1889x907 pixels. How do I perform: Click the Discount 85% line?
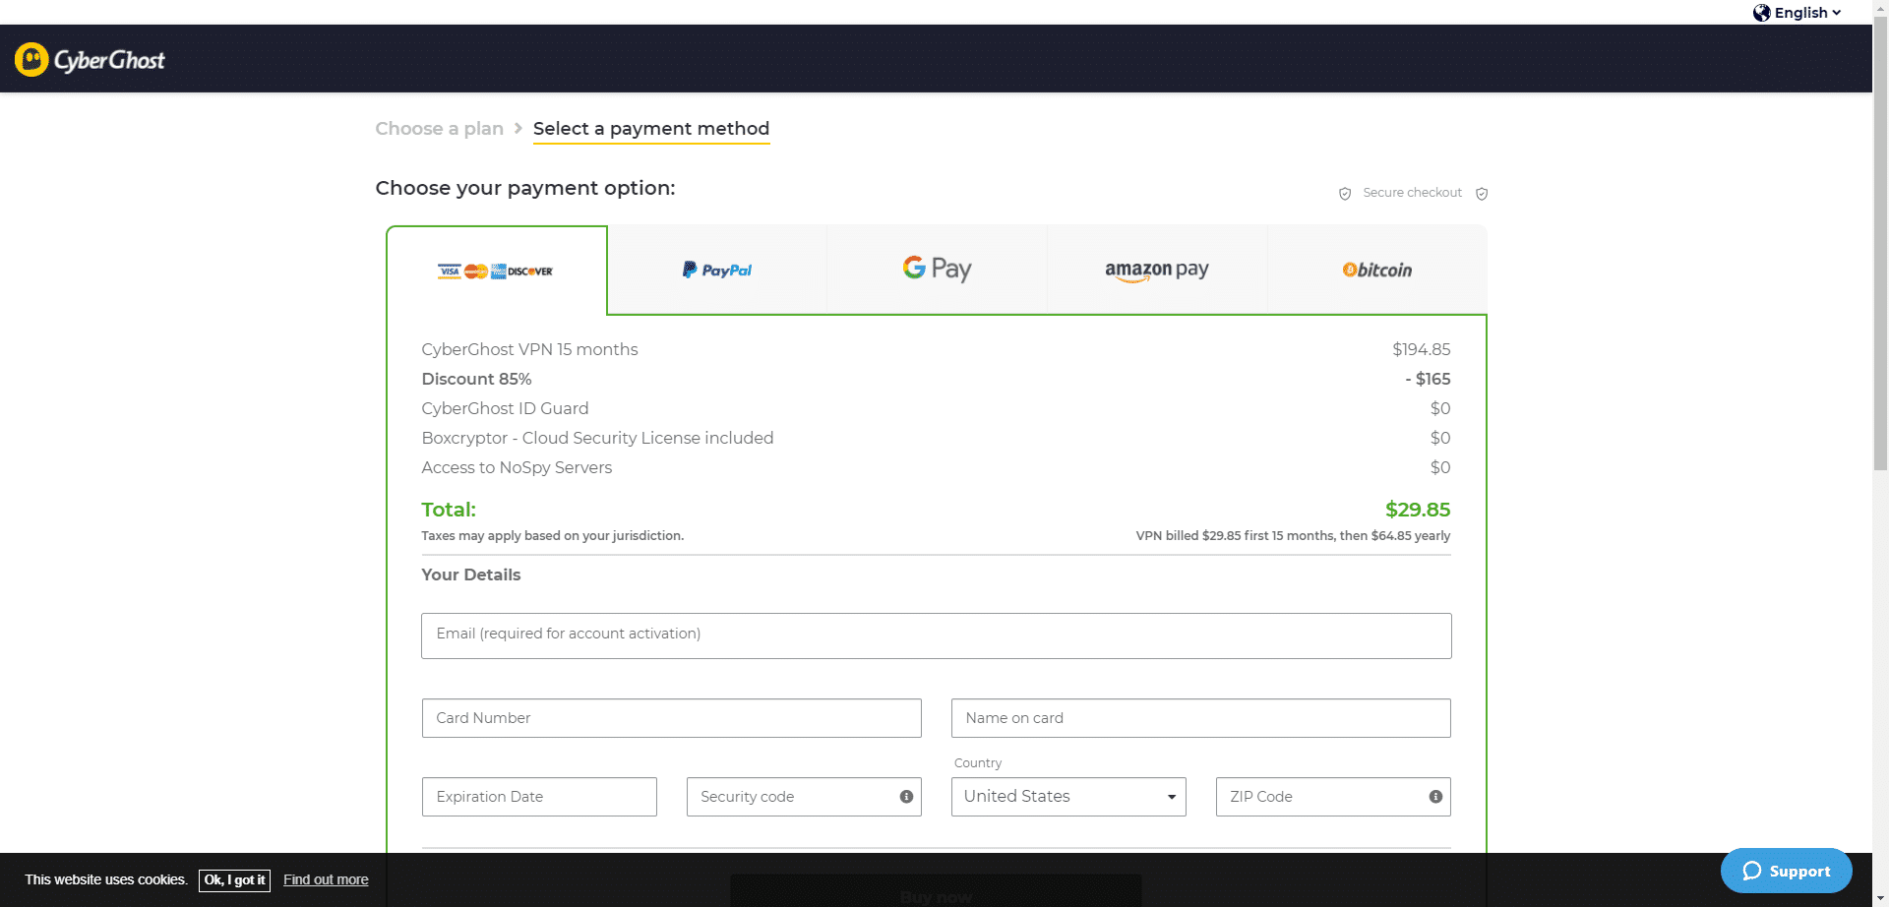pos(937,379)
